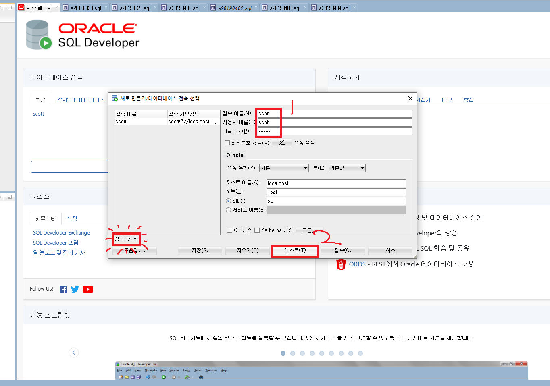The image size is (550, 386).
Task: Open SQL Developer 포럼 link
Action: coord(56,243)
